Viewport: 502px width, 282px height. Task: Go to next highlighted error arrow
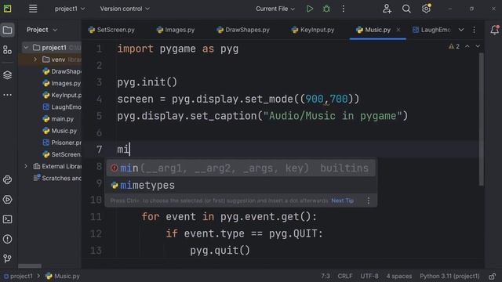[x=478, y=46]
